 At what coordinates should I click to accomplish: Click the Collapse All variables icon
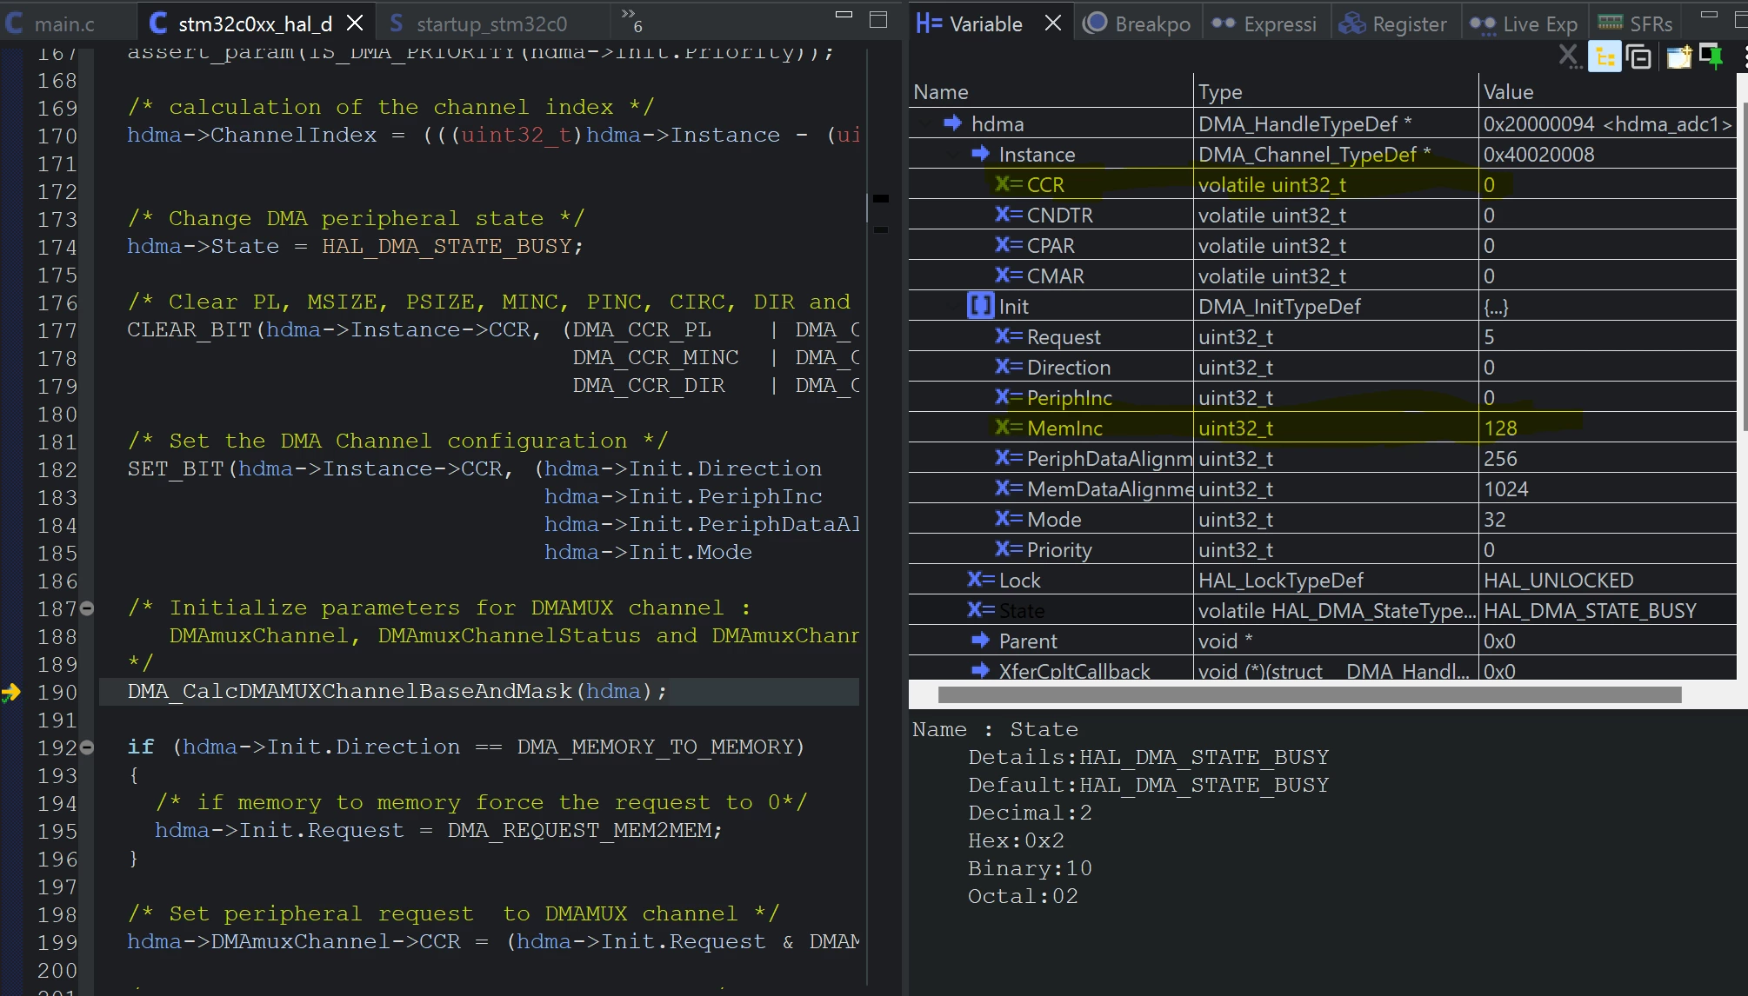point(1638,57)
